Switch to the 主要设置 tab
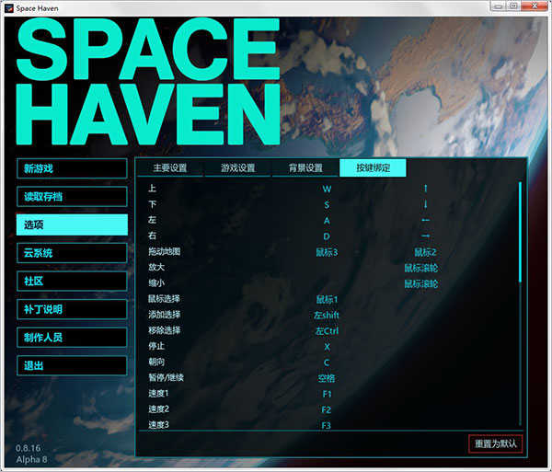 pyautogui.click(x=169, y=168)
